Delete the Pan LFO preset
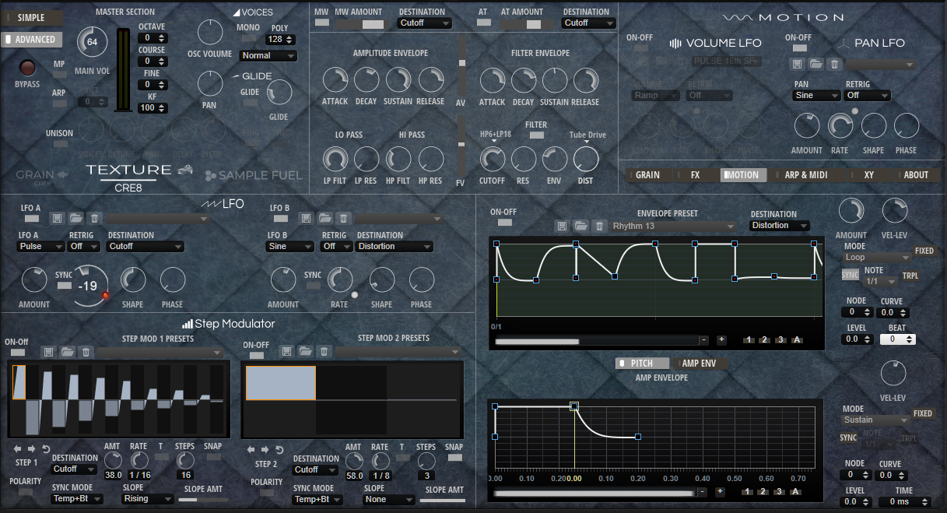The width and height of the screenshot is (947, 513). tap(834, 65)
